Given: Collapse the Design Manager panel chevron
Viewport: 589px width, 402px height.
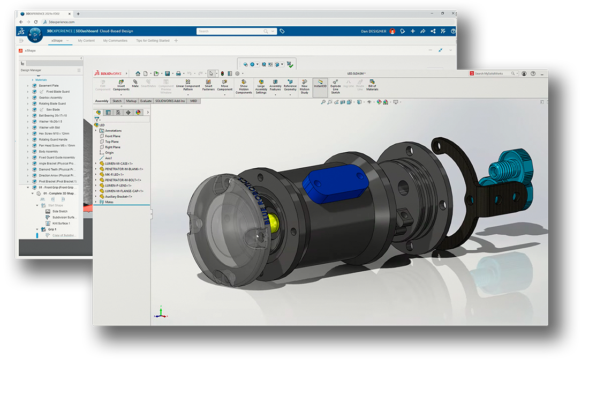Looking at the screenshot, I should 81,58.
